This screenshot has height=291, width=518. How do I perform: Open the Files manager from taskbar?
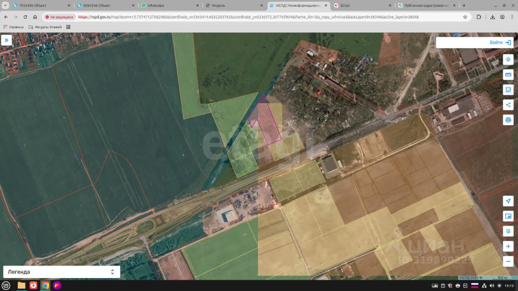[21, 285]
